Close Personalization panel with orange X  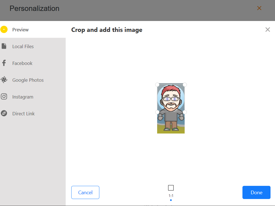pos(259,8)
